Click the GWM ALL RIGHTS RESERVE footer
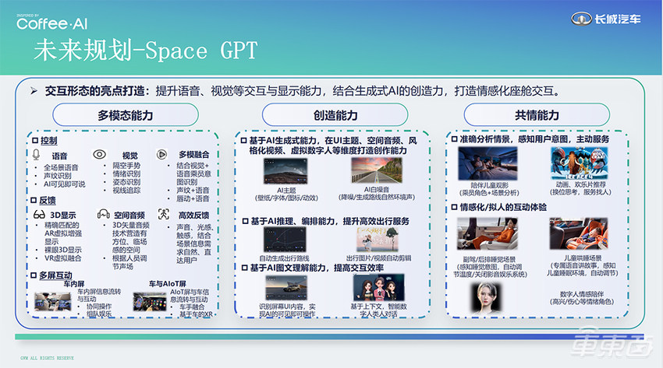Screen dimensions: 663x368 [x=47, y=358]
